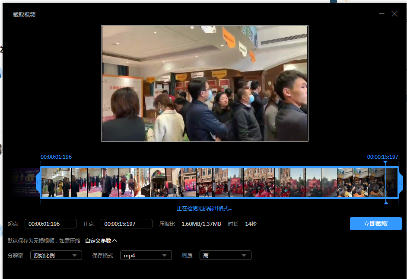Click the start timestamp label 00:00:01:196
Viewport: 407px width, 279px height.
[x=56, y=157]
